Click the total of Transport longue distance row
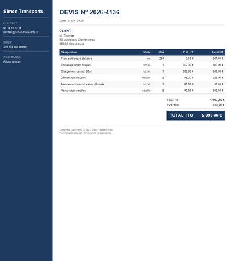232x261 pixels. coord(218,59)
